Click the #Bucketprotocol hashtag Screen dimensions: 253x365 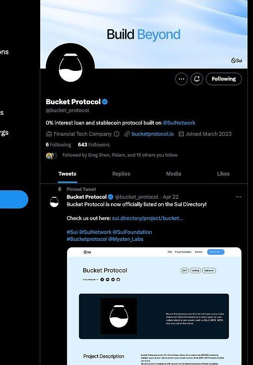(x=86, y=239)
